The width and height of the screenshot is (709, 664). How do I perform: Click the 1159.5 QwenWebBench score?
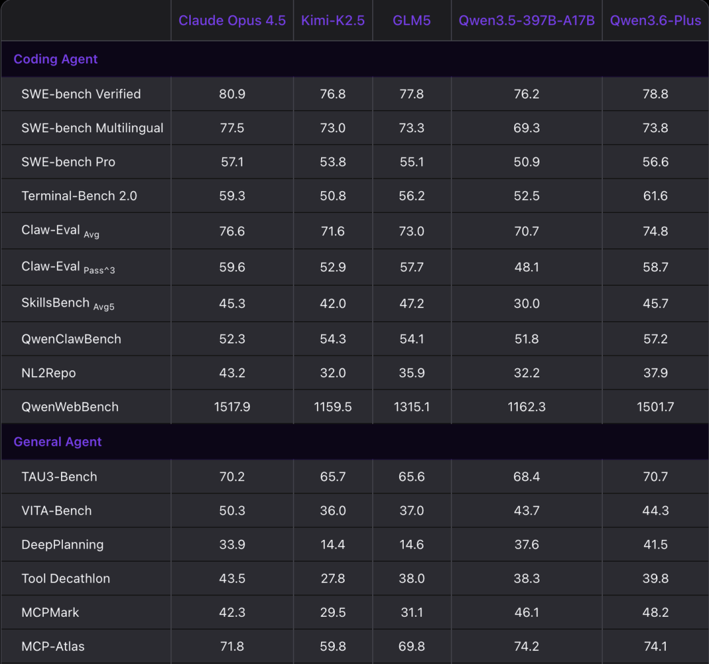coord(333,407)
